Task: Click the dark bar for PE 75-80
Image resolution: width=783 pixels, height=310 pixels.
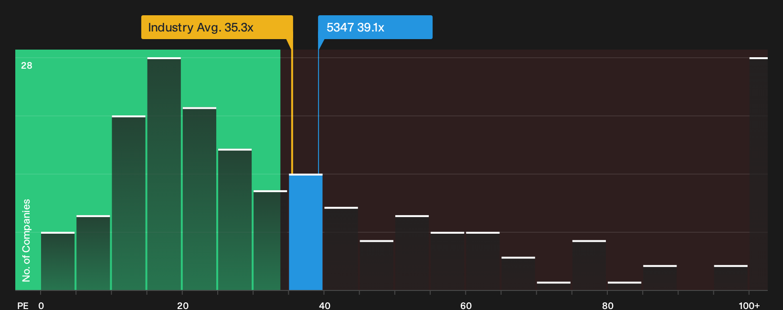Action: pos(589,265)
